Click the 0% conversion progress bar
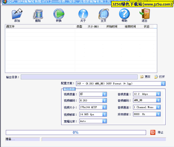This screenshot has height=147, width=174. (x=76, y=132)
